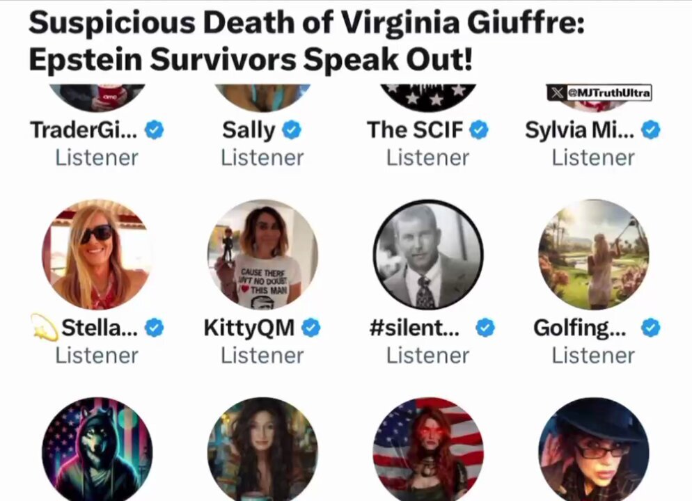Click Sally's blue verified checkmark
Image resolution: width=692 pixels, height=501 pixels.
291,130
